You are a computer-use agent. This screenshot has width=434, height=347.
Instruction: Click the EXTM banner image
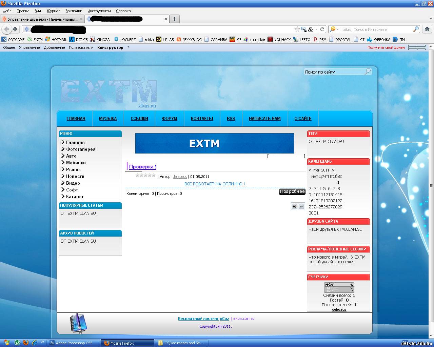(x=215, y=143)
